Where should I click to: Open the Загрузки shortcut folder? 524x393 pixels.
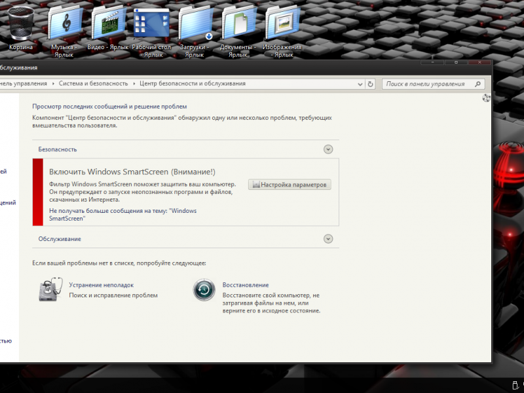coord(195,24)
